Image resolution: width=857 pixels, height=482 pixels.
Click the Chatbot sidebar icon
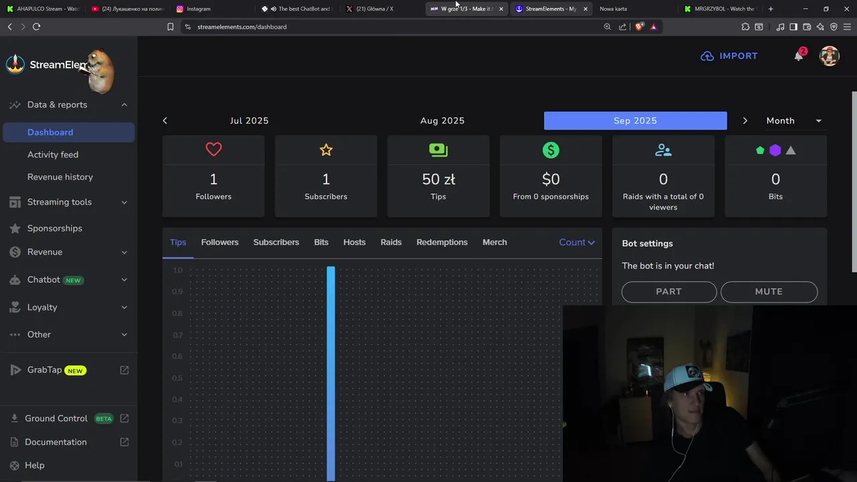pyautogui.click(x=15, y=280)
